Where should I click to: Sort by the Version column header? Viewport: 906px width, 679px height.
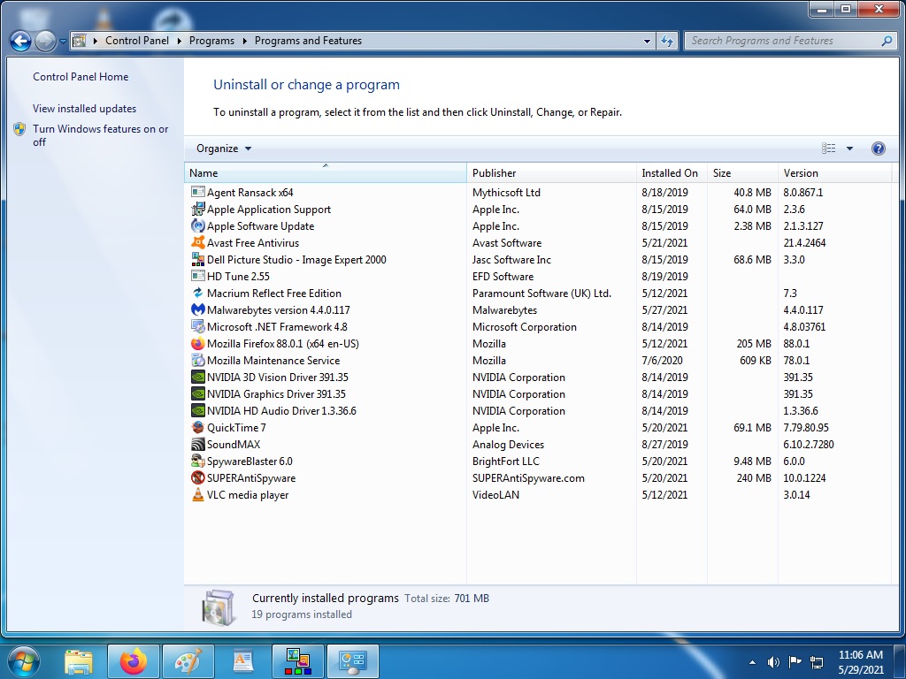point(835,172)
